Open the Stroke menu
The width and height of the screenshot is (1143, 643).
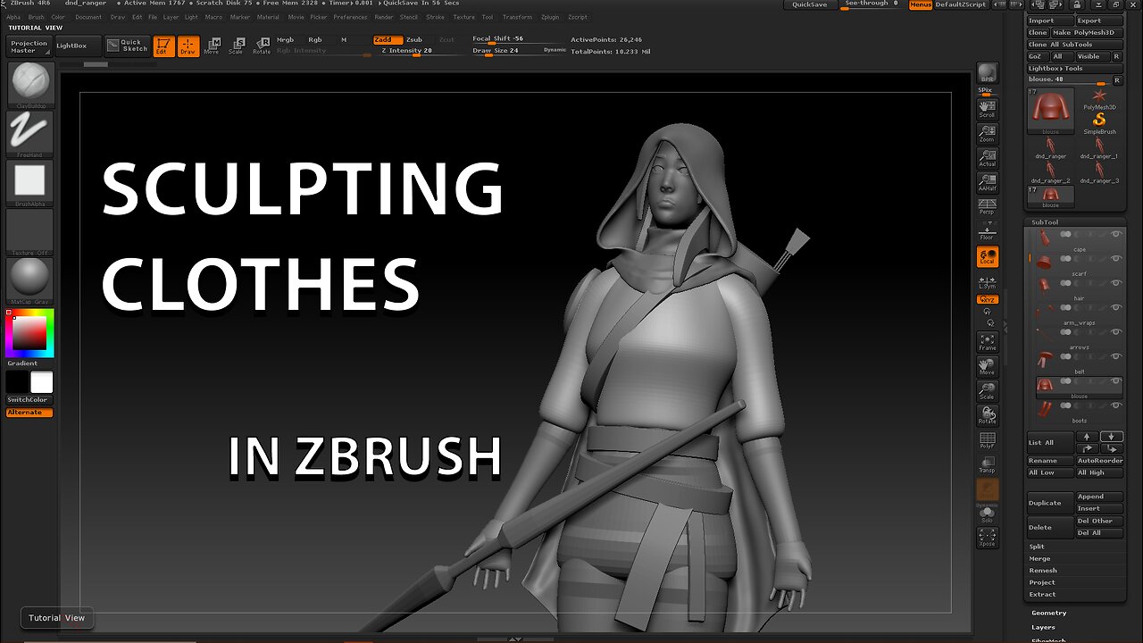coord(435,17)
